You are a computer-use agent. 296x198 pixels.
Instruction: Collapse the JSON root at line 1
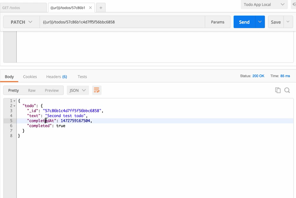click(14, 101)
